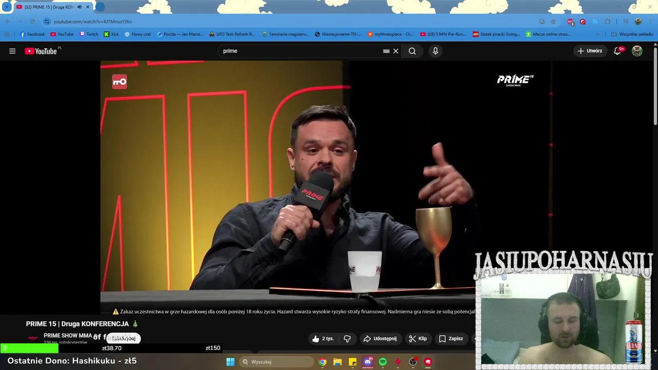The height and width of the screenshot is (370, 658).
Task: Open YouTube notifications bell
Action: click(x=618, y=51)
